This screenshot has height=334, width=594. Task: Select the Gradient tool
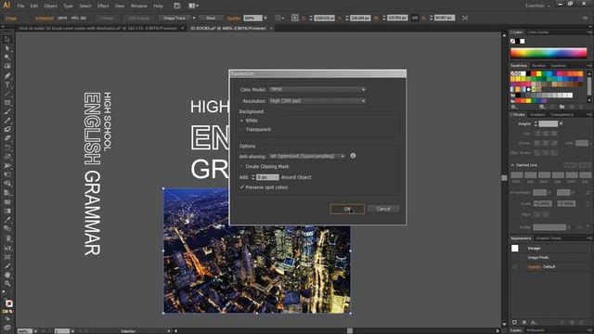click(7, 211)
